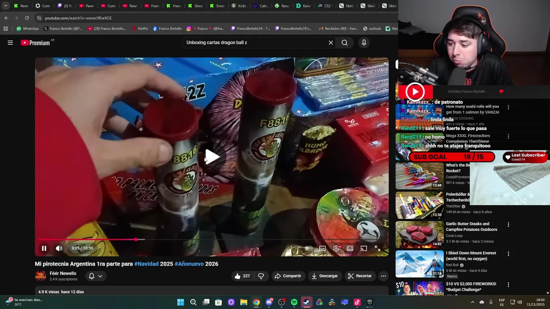Open the Polenböller 12:30 video thumbnail
This screenshot has width=550, height=309.
click(x=419, y=205)
